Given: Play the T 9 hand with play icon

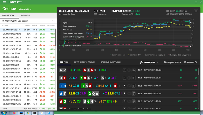Looking at the screenshot, I should point(129,86).
